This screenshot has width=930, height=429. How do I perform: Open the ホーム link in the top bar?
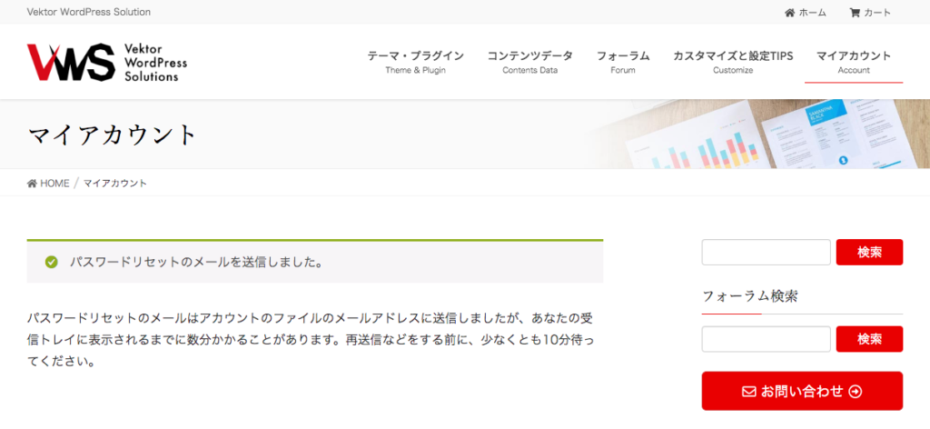pos(805,13)
